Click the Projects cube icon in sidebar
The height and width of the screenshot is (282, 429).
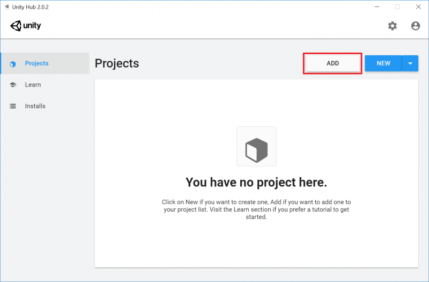pos(12,64)
